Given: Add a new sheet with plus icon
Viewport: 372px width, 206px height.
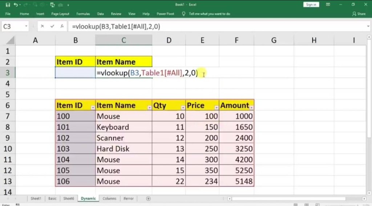Looking at the screenshot, I should [x=148, y=198].
